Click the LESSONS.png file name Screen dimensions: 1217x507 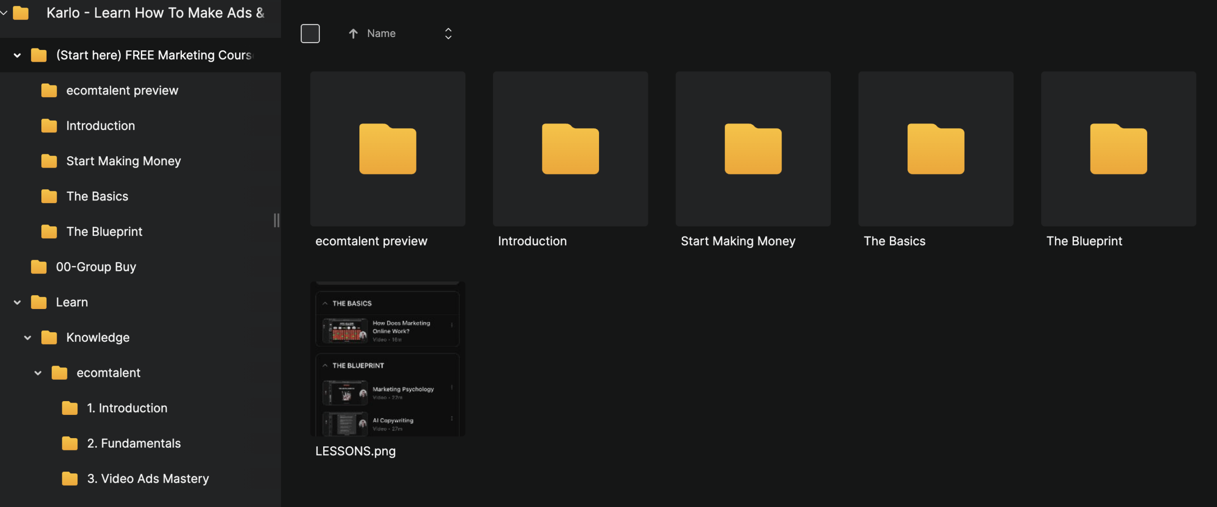355,451
